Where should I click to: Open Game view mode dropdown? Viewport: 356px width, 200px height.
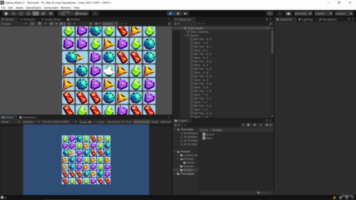11,122
